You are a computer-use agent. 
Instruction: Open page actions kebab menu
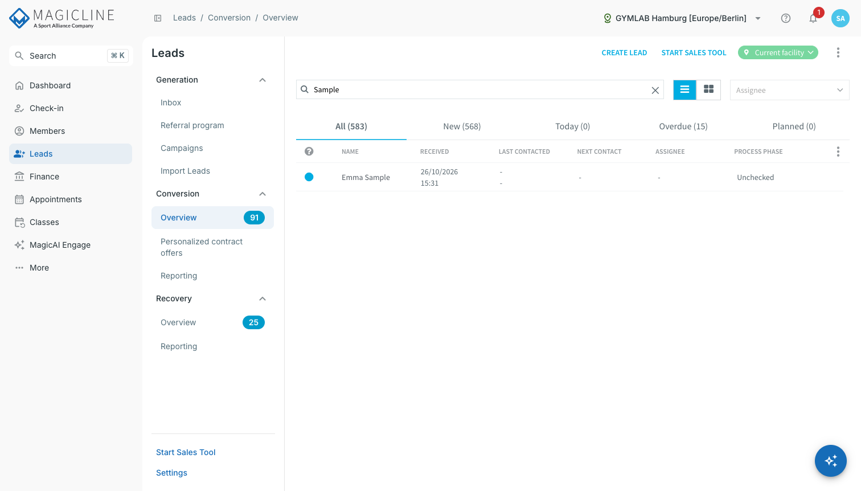coord(838,52)
